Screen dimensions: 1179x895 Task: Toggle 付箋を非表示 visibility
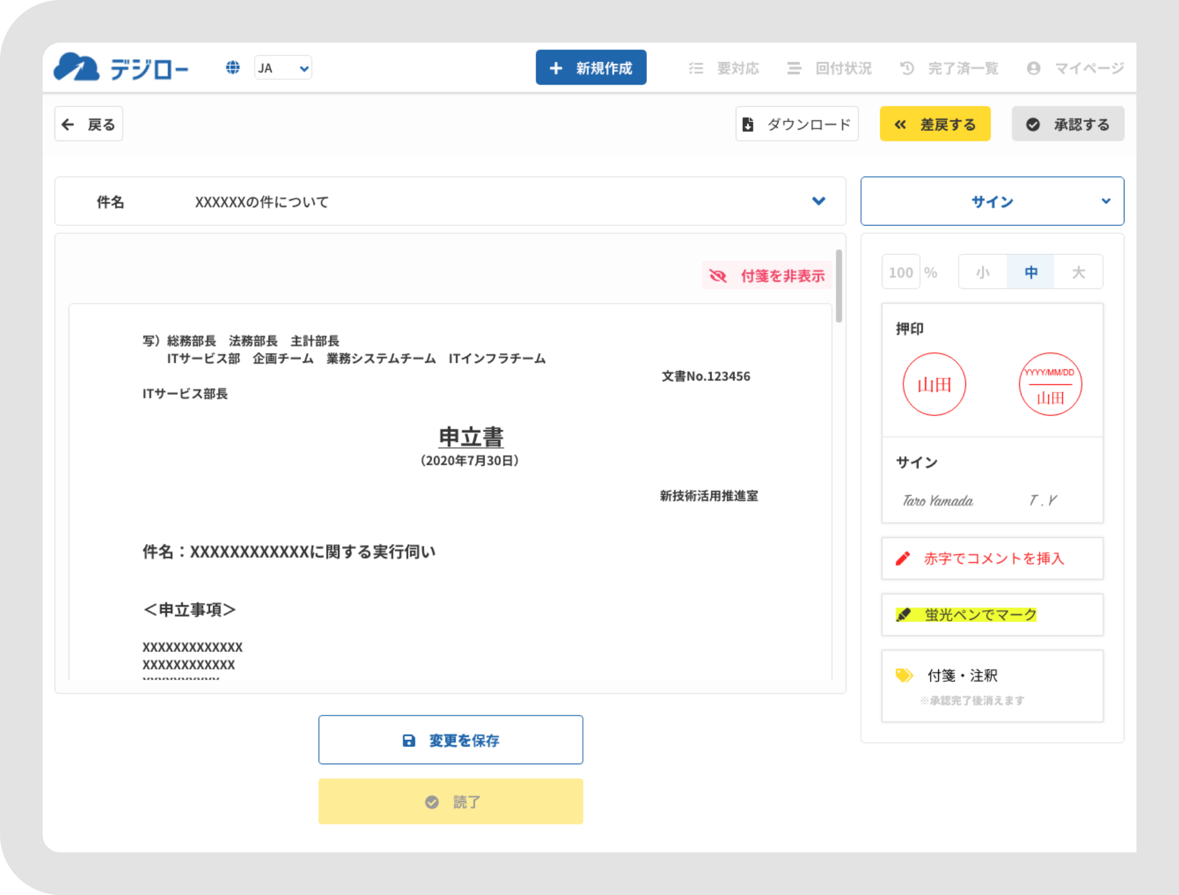click(x=766, y=276)
